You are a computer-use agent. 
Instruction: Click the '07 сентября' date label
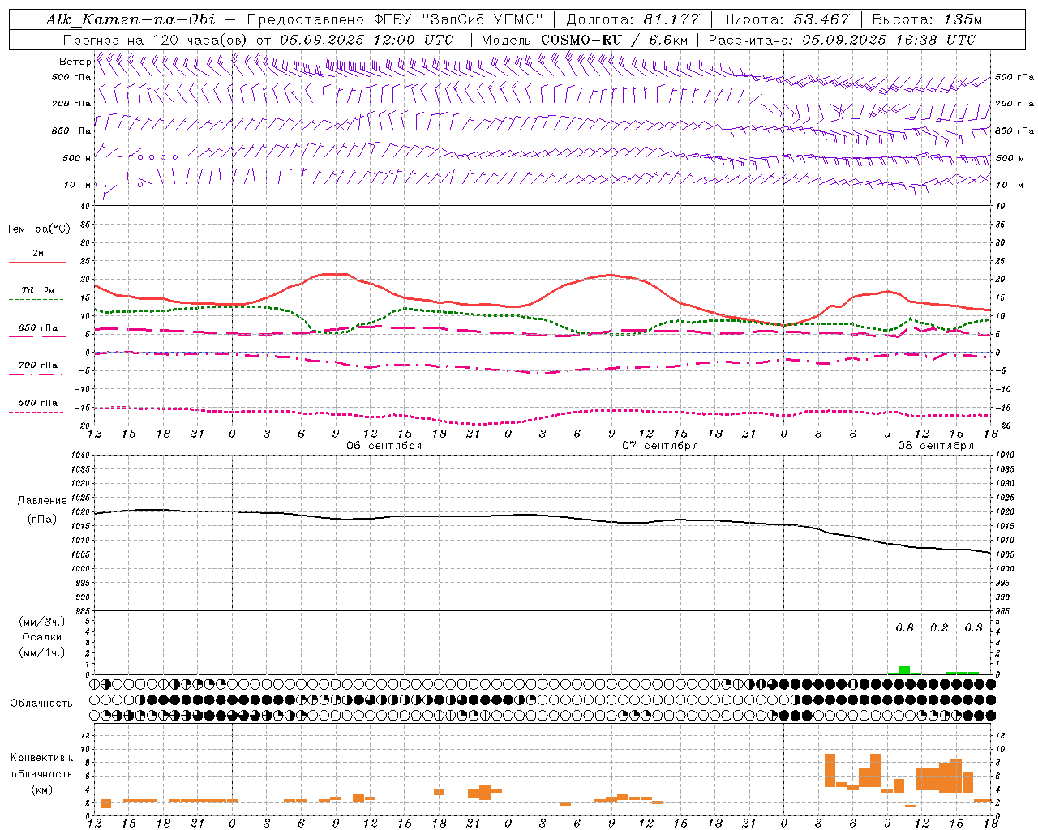coord(660,445)
